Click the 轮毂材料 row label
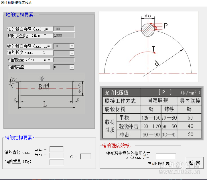207x180 pixels. click(122, 109)
